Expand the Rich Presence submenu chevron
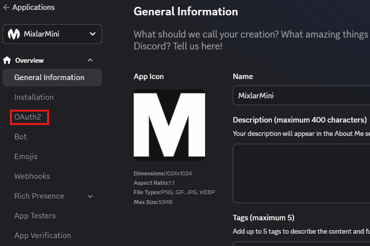The height and width of the screenshot is (246, 370). [90, 196]
